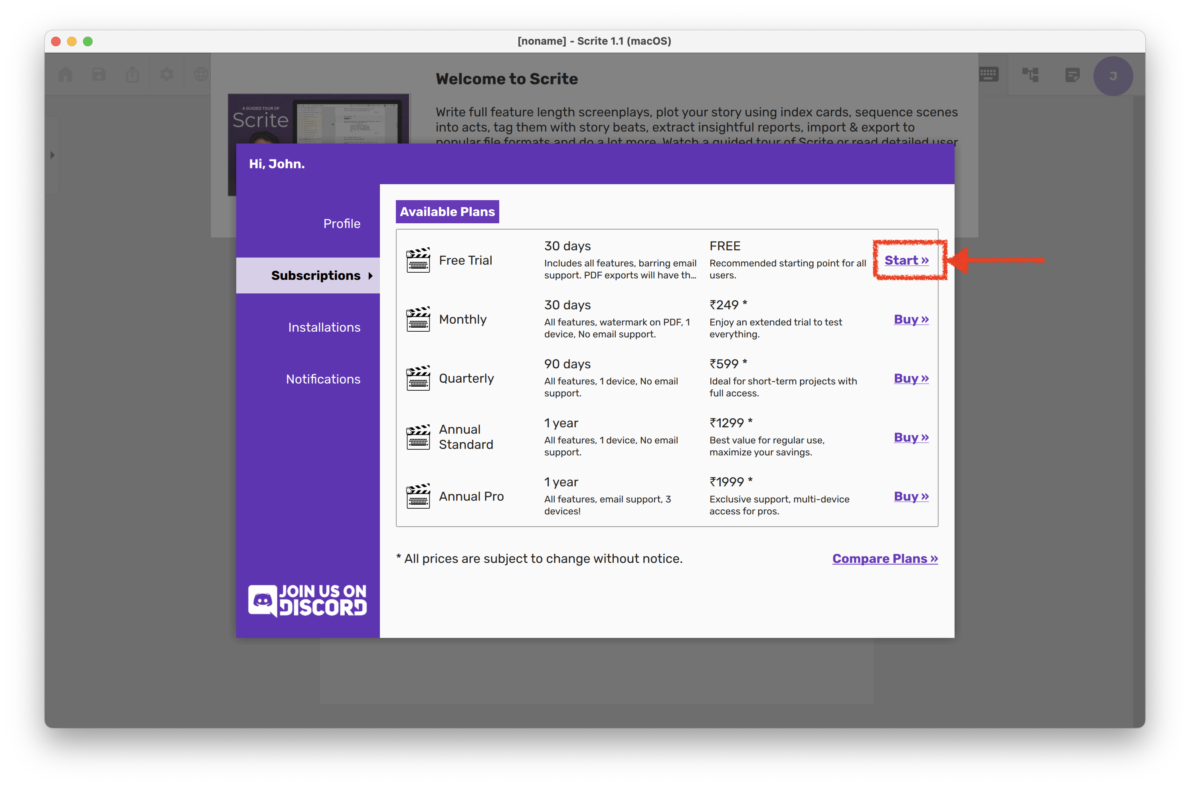Screen dimensions: 1190x787
Task: Click the Annual Standard plan name
Action: [466, 437]
